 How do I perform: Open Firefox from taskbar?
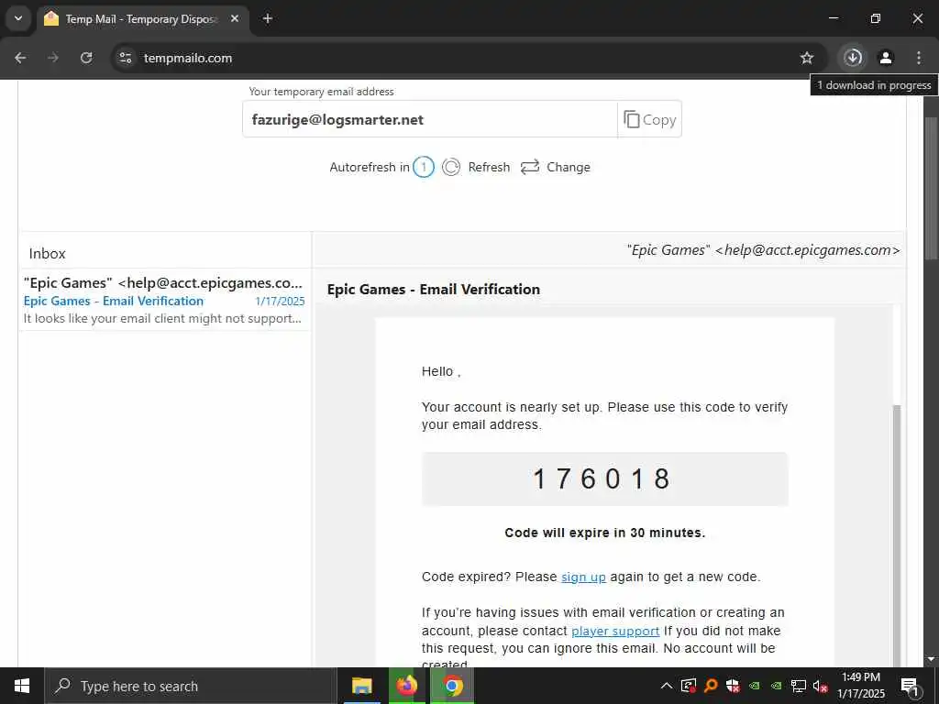click(x=407, y=686)
